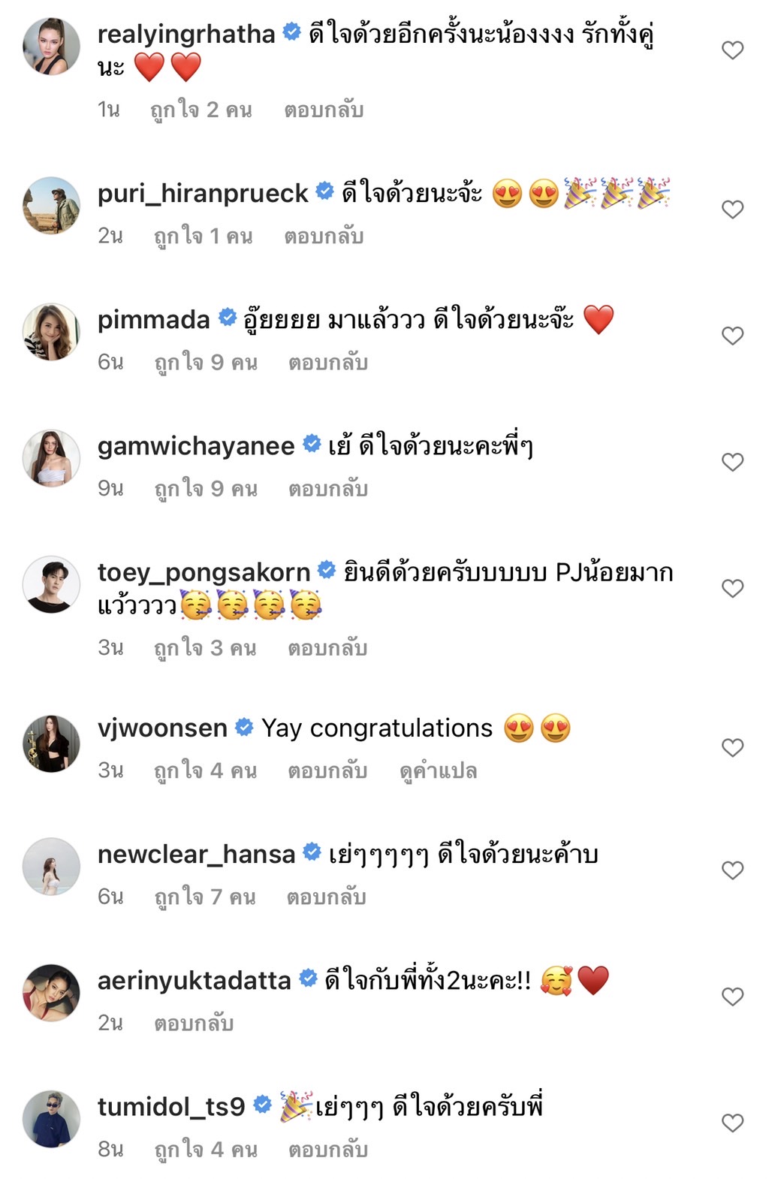The height and width of the screenshot is (1179, 784).
Task: Reply to gamwichayanee's comment via ตอบกลับ
Action: [x=326, y=488]
